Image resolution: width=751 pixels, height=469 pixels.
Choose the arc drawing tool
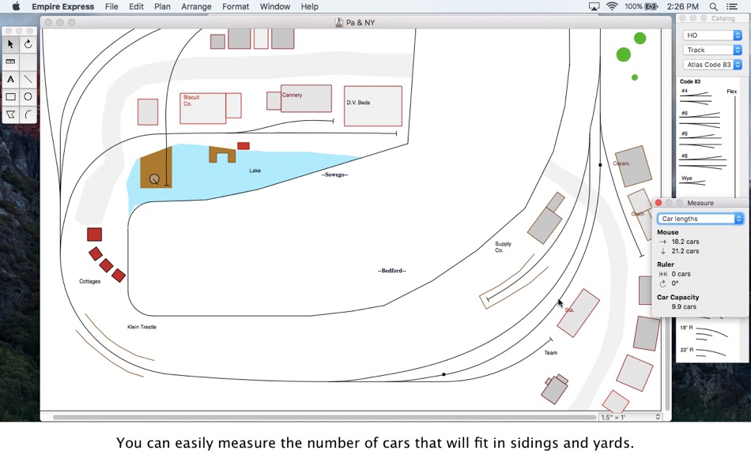28,114
